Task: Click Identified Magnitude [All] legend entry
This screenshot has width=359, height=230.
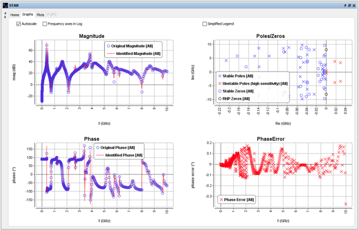Action: click(133, 53)
